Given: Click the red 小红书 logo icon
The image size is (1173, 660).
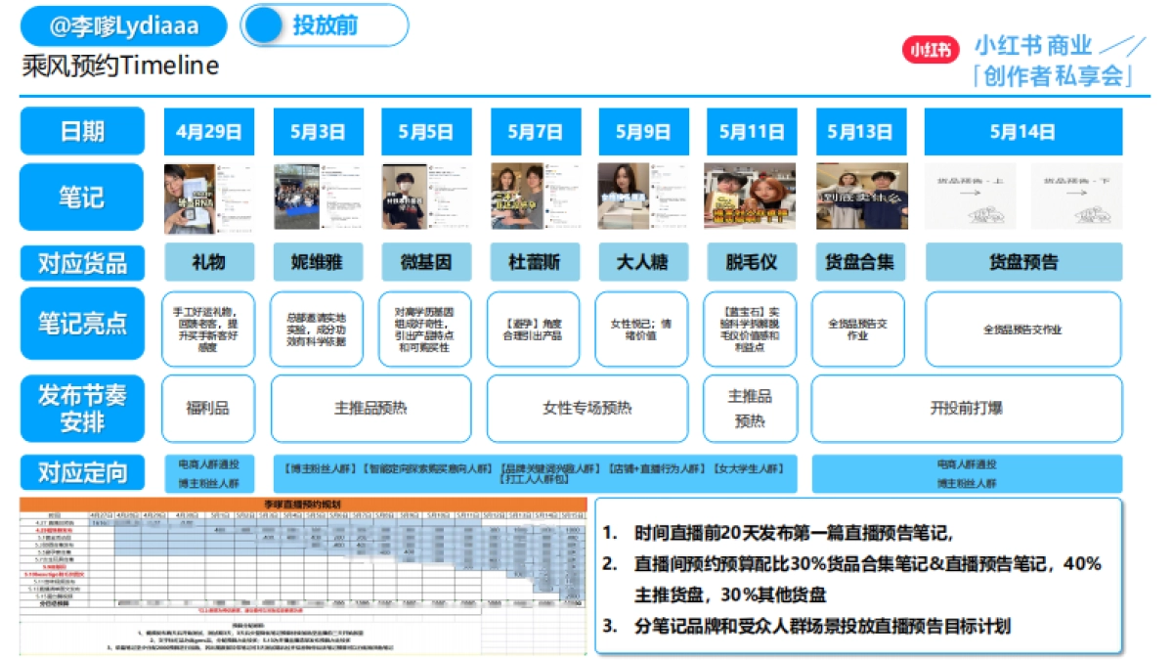Looking at the screenshot, I should [x=931, y=45].
